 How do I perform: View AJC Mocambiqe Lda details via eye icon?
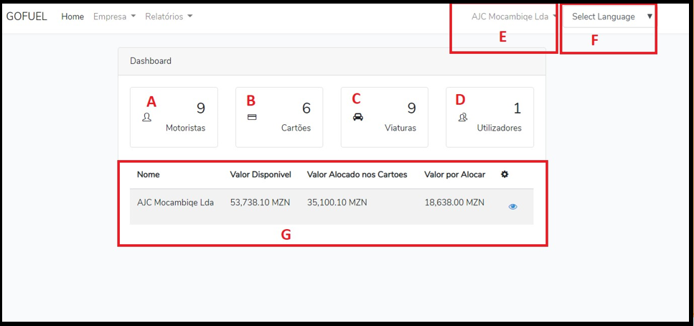click(512, 207)
